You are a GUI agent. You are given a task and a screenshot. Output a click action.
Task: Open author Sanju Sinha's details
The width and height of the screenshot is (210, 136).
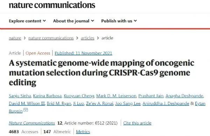(x=20, y=96)
